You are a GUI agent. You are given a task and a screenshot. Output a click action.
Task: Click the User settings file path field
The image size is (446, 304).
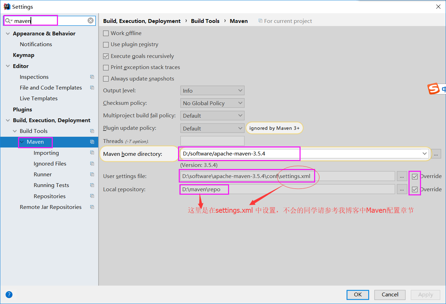(287, 176)
